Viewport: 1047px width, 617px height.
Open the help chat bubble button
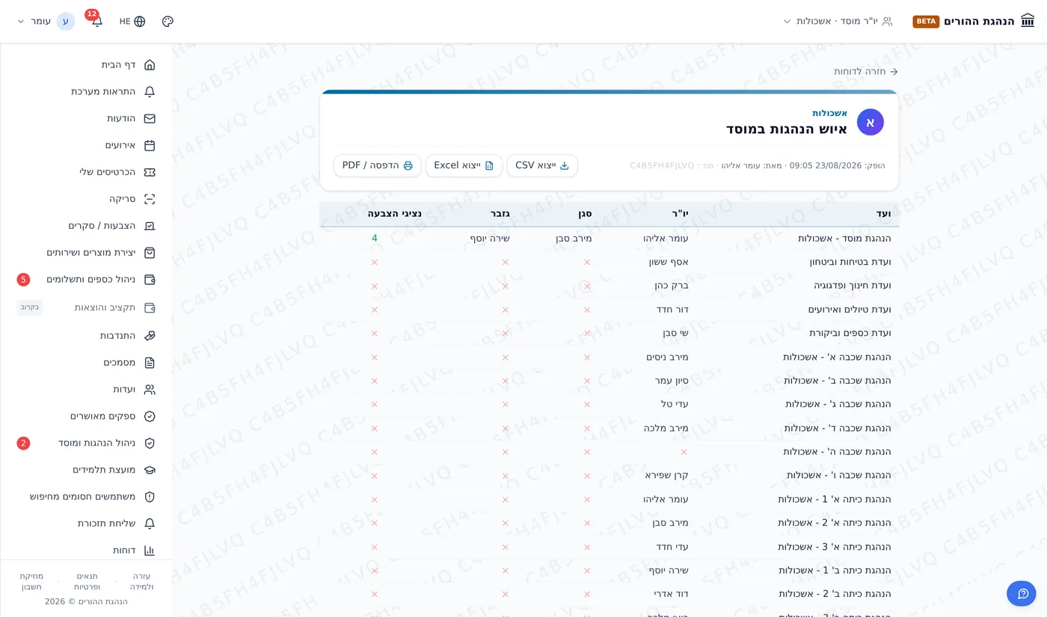[1022, 593]
